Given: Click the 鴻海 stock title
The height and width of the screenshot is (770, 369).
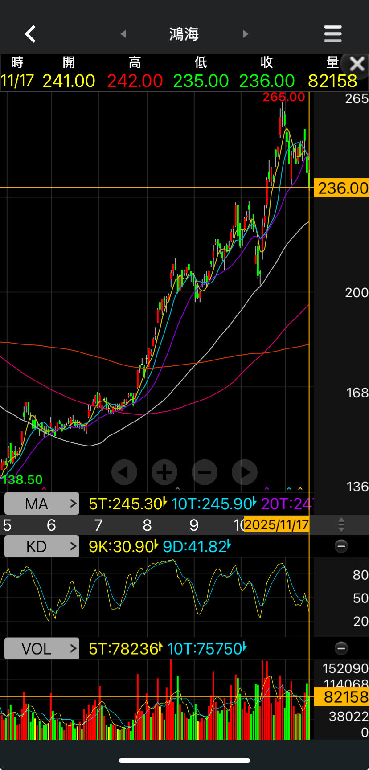Looking at the screenshot, I should [x=184, y=34].
